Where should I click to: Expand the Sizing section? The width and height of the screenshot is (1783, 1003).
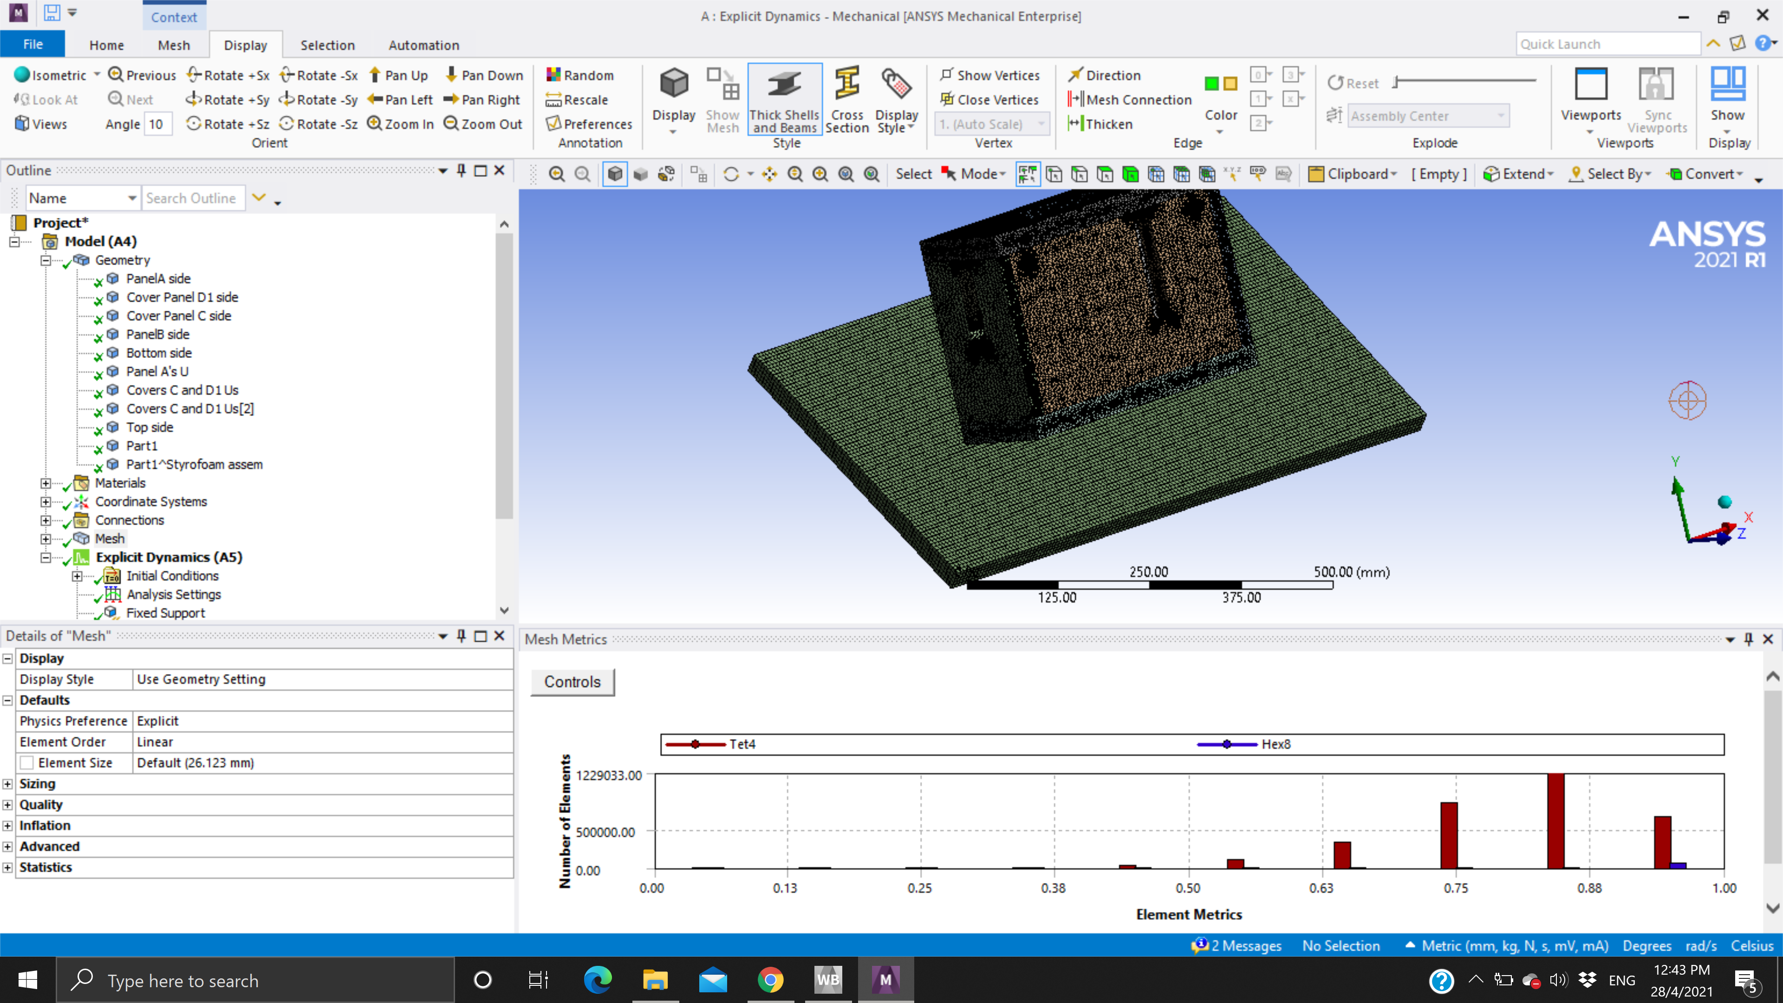coord(7,783)
